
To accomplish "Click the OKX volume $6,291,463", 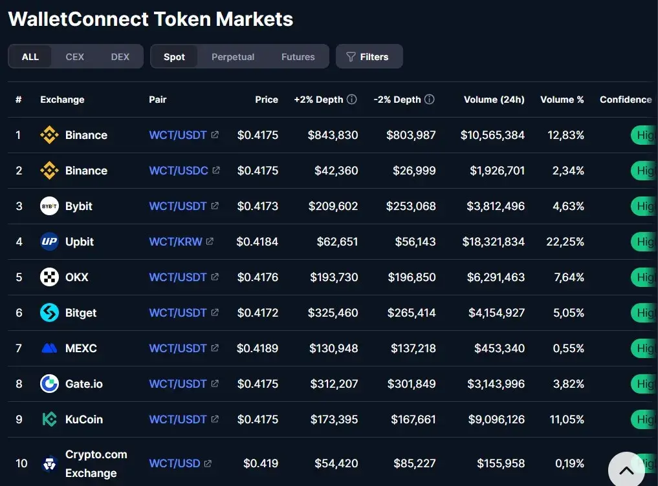I will coord(496,277).
